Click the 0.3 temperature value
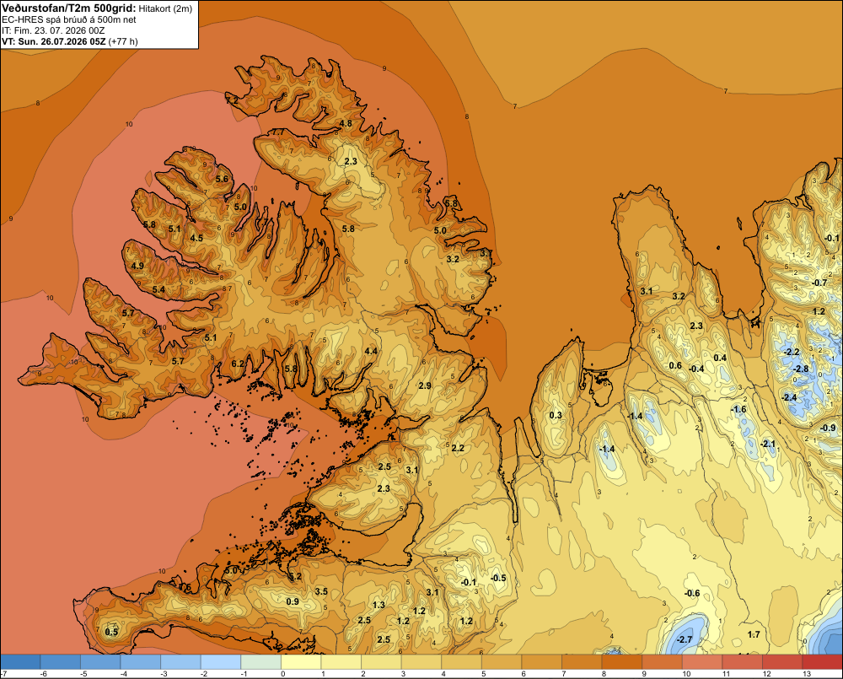 point(556,415)
